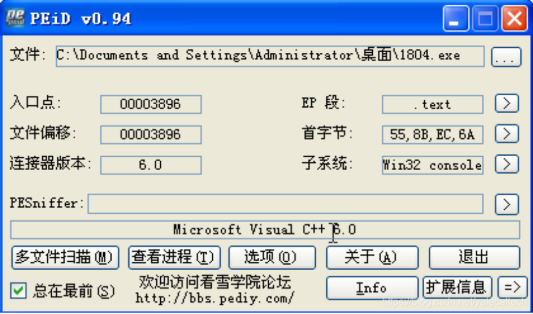Click the empty PESniffer result field
Viewport: 533px width, 314px height.
286,204
